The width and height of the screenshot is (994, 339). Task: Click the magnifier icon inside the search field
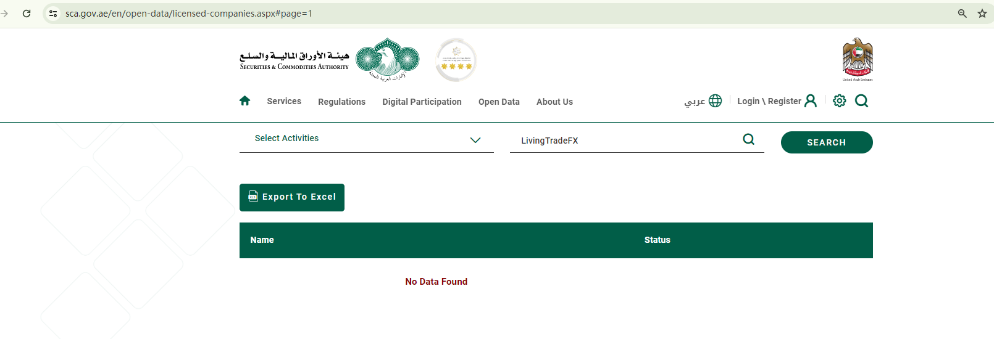pos(748,139)
